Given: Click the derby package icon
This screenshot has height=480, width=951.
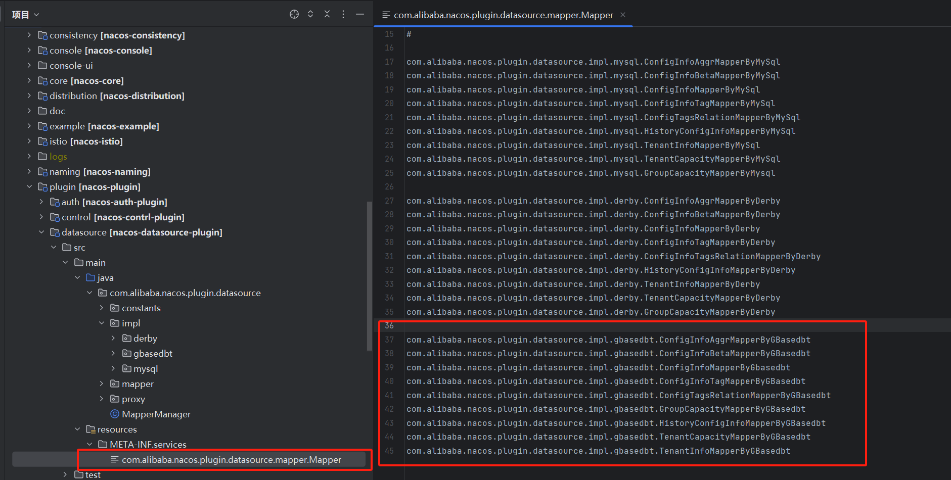Looking at the screenshot, I should (x=127, y=338).
